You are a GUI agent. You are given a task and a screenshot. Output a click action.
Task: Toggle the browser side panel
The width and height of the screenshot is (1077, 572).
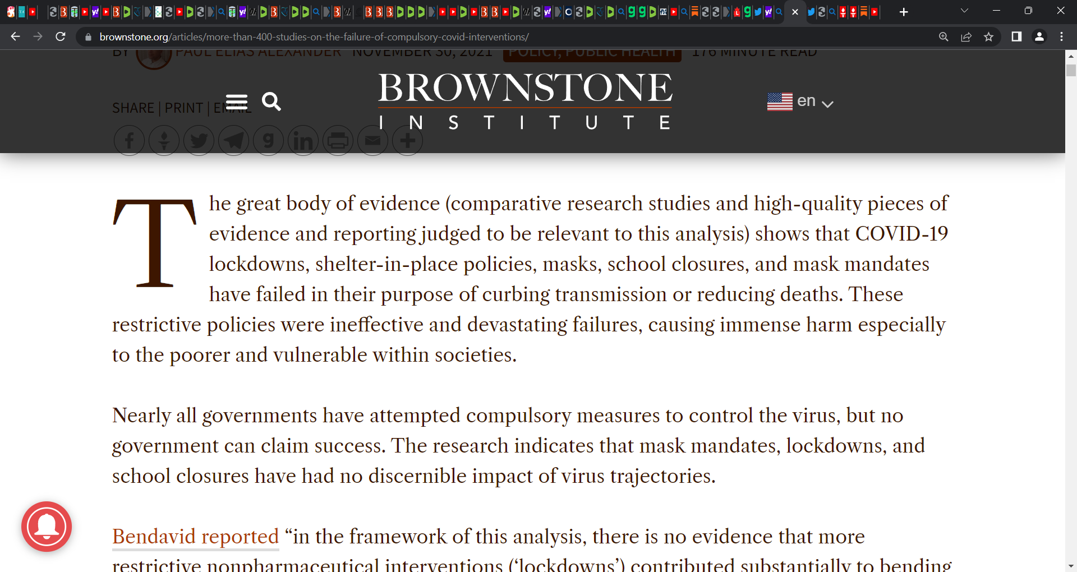tap(1016, 36)
